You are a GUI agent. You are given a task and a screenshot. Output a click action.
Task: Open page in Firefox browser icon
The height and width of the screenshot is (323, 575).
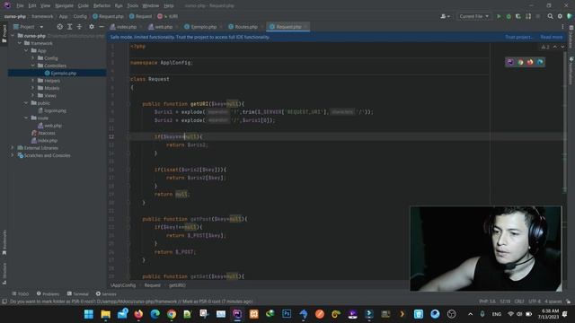(530, 62)
